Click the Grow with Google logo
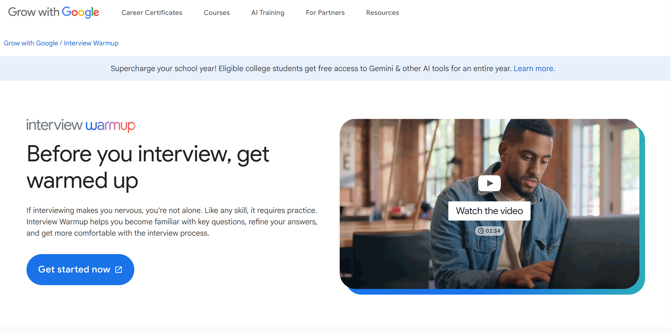The width and height of the screenshot is (671, 333). [x=54, y=12]
